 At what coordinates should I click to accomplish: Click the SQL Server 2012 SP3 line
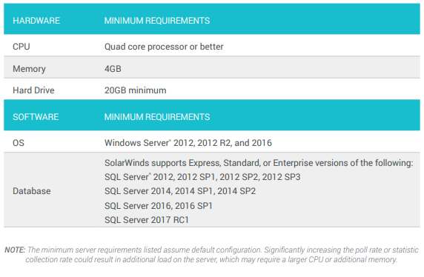[x=202, y=177]
